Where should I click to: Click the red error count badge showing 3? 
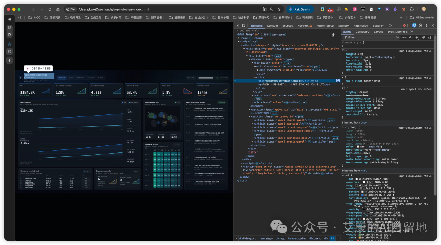(x=405, y=25)
